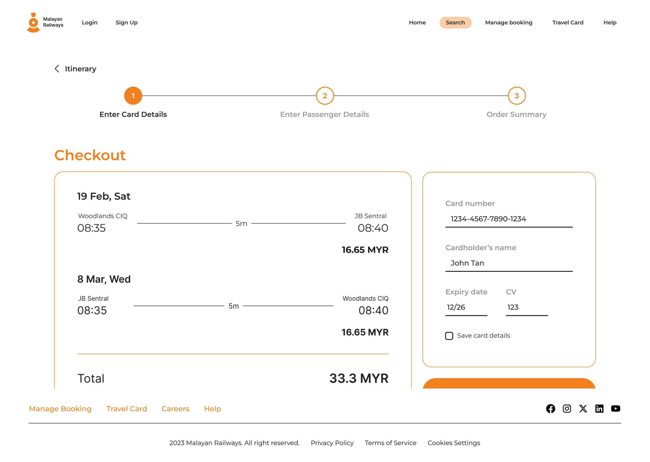Jump to step 2 Enter Passenger Details

(325, 96)
